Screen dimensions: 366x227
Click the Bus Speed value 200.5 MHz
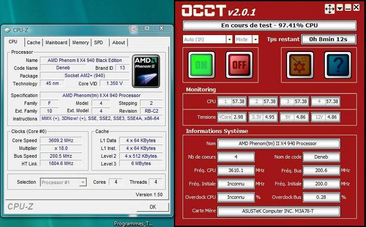pyautogui.click(x=61, y=156)
